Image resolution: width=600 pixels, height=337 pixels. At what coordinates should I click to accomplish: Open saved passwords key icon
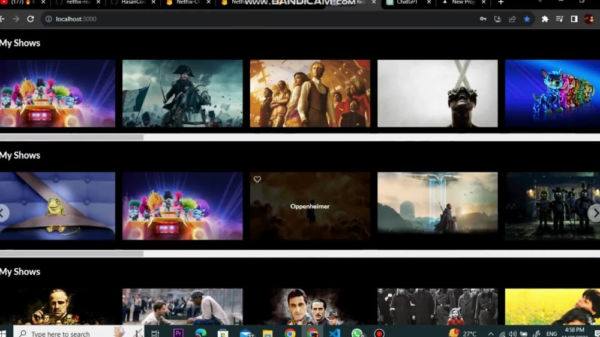pyautogui.click(x=483, y=19)
